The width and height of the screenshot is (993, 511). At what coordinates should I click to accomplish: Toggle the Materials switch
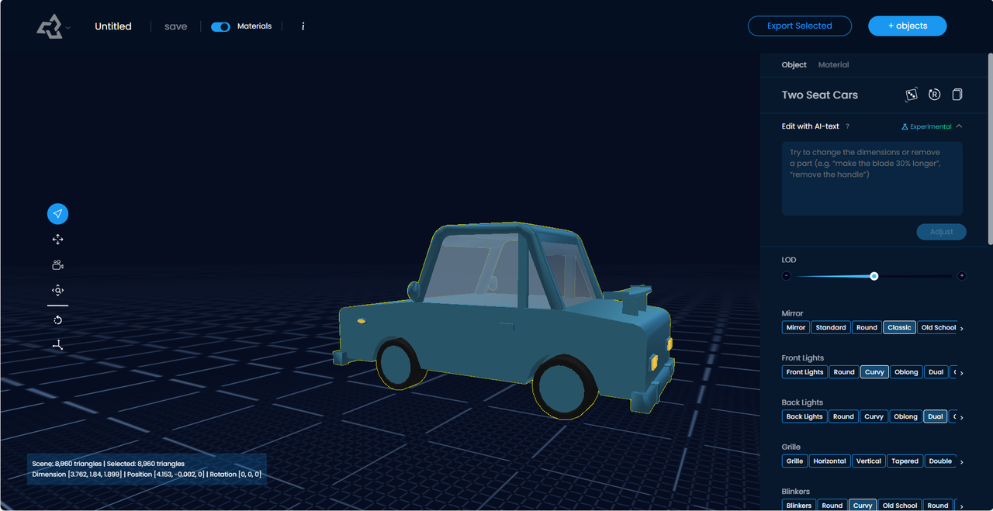click(220, 26)
